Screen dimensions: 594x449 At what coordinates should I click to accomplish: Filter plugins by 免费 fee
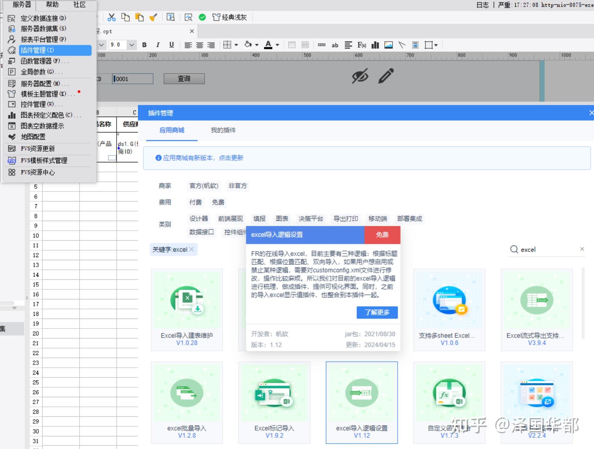[x=218, y=202]
